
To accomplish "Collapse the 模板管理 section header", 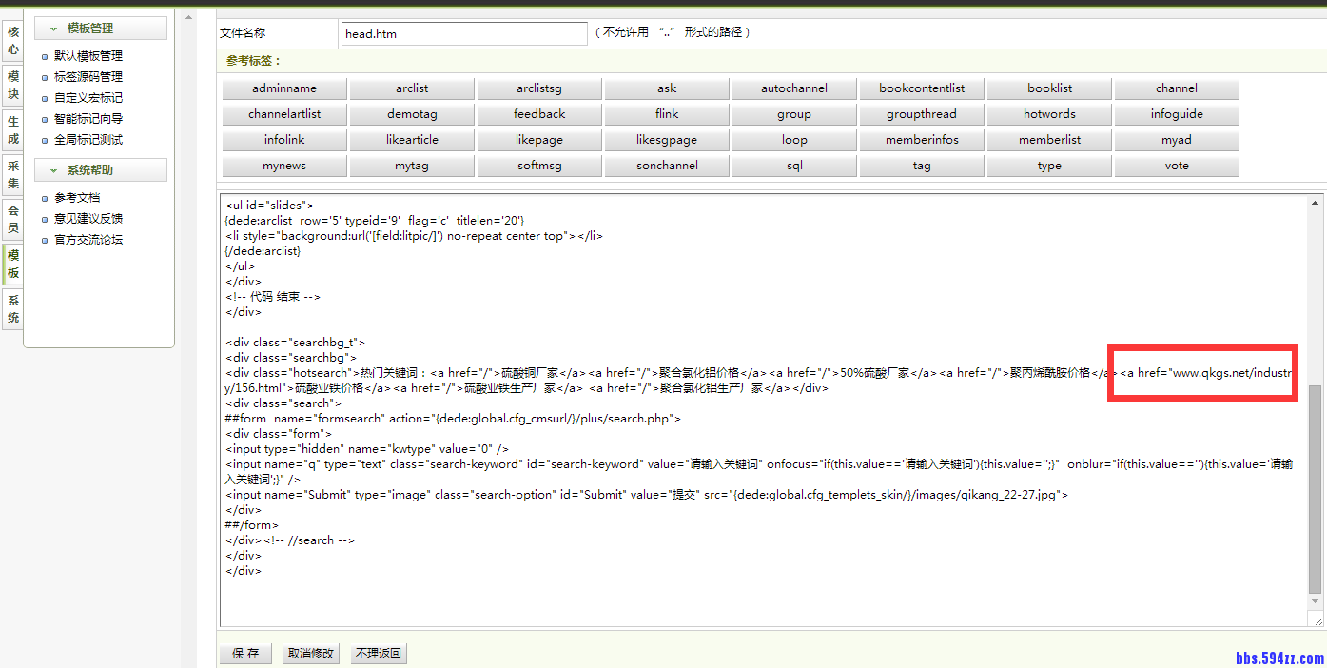I will 101,29.
